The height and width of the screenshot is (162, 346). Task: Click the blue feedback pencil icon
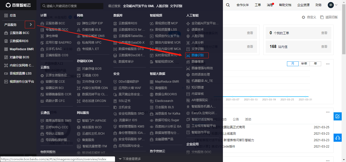(337, 116)
